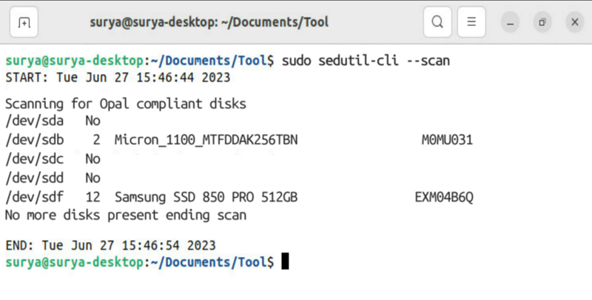The image size is (592, 300).
Task: Click the /dev/sdb device entry
Action: 34,140
